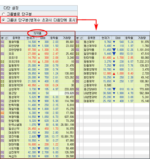Click the orange badge icon beside 국제약품
The width and height of the screenshot is (150, 159).
pos(2,113)
